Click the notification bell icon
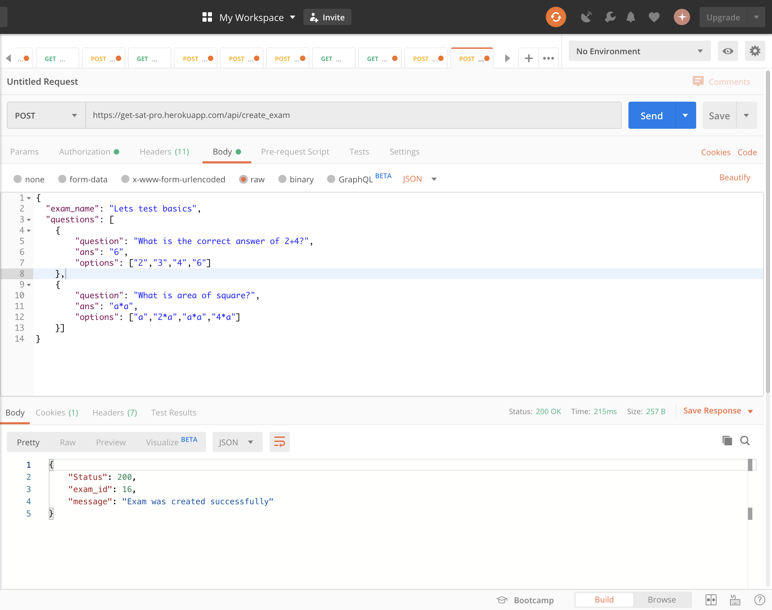Image resolution: width=772 pixels, height=610 pixels. (x=631, y=17)
